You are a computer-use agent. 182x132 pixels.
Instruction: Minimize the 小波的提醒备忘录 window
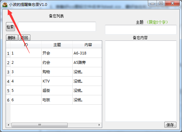pyautogui.click(x=152, y=3)
